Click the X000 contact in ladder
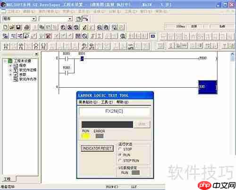This screenshot has width=236, height=190. 66,59
